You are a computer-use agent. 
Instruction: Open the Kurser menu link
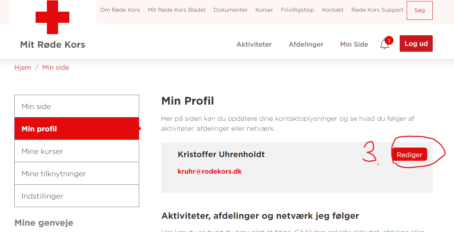click(264, 10)
